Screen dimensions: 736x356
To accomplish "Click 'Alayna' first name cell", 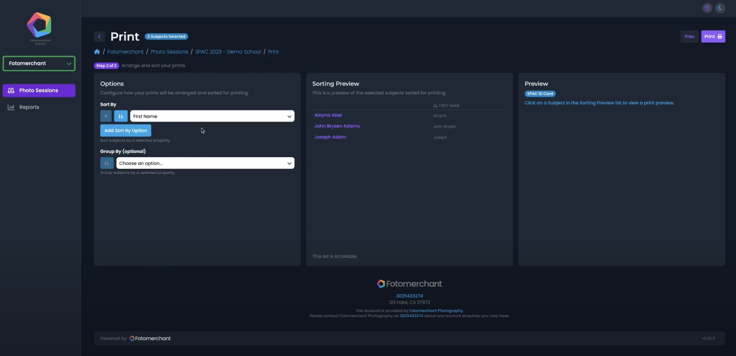I will pyautogui.click(x=440, y=116).
